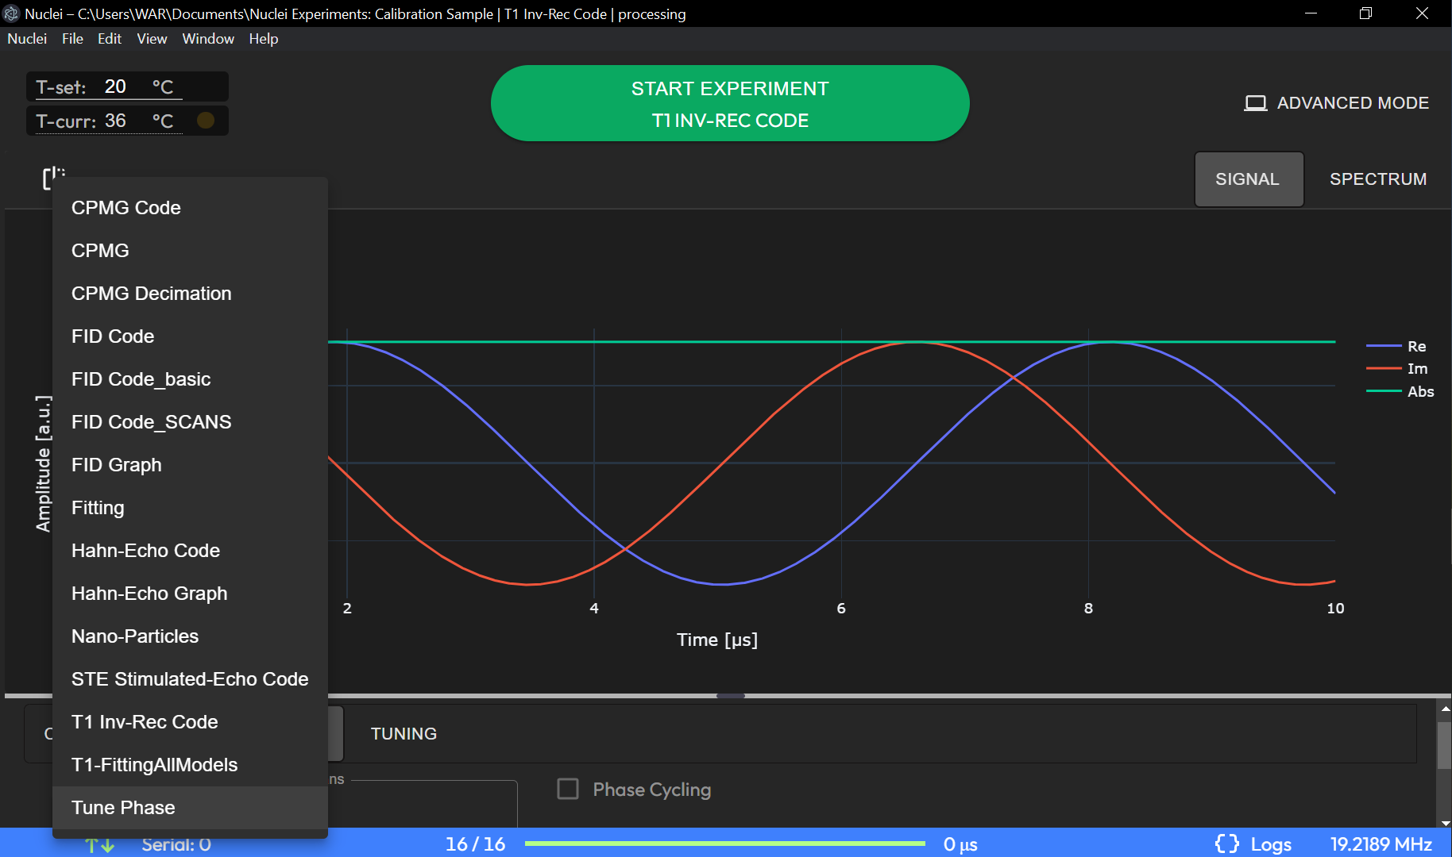Open the experiment selector bracket icon
Screen dimensions: 1452x857
(x=52, y=178)
